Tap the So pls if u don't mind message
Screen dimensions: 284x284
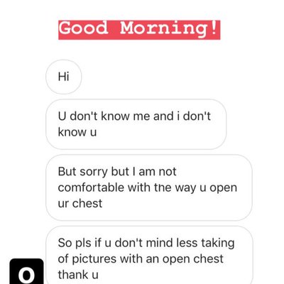149,256
